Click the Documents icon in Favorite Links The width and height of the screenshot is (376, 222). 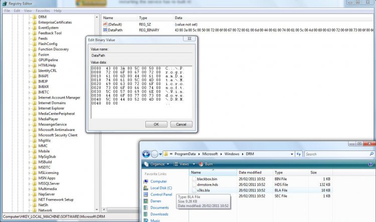[x=146, y=207]
